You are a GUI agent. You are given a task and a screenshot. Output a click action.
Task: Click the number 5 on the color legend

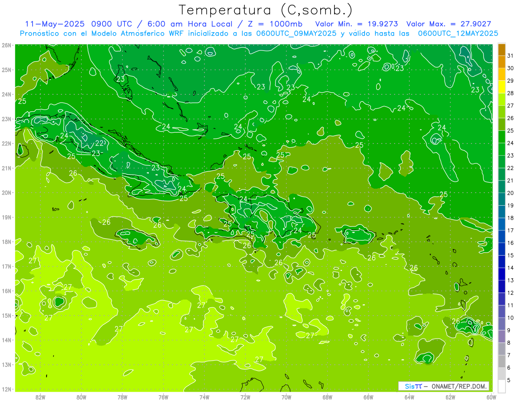pos(509,380)
